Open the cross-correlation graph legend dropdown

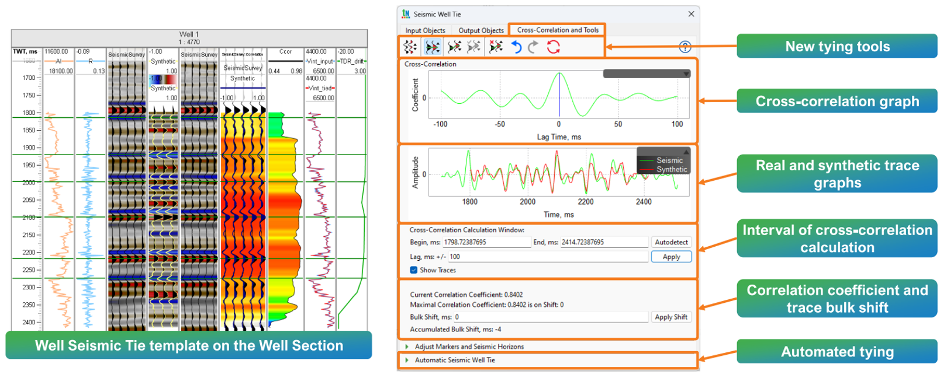point(686,74)
